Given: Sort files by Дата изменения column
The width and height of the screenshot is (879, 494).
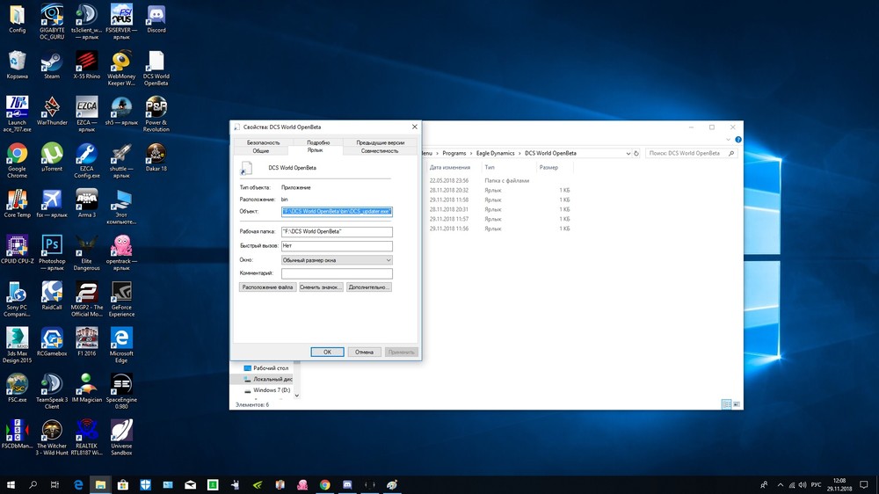Looking at the screenshot, I should coord(450,167).
